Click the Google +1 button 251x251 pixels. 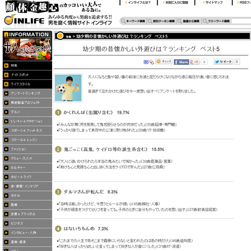[195, 62]
